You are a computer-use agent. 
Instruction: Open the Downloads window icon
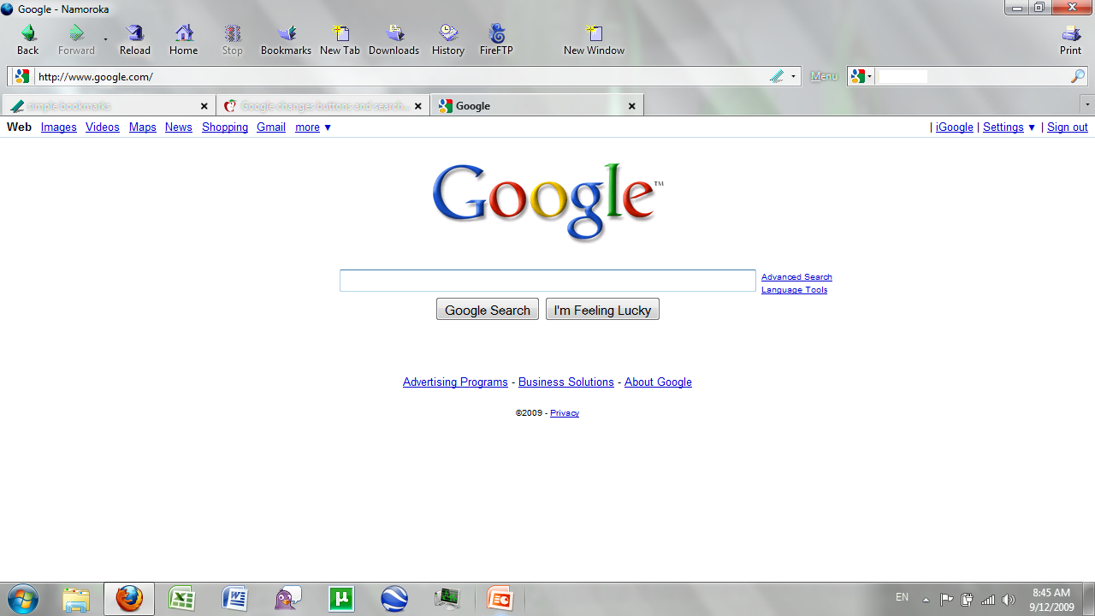click(x=394, y=33)
